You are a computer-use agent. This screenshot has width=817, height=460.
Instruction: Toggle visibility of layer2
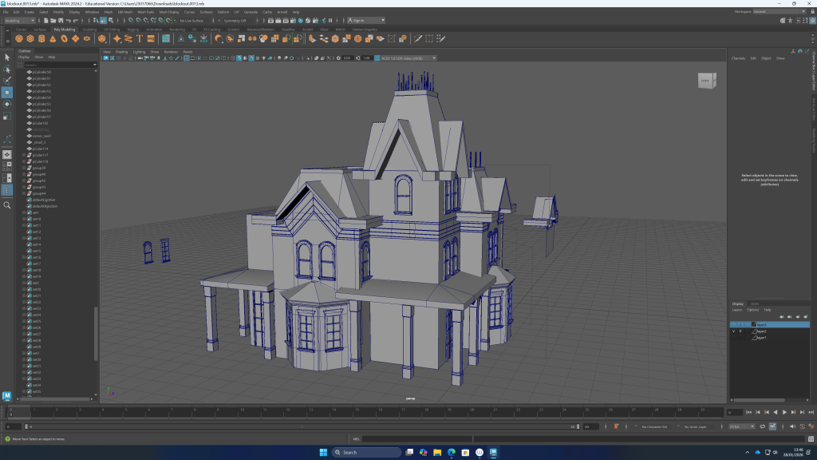point(733,331)
